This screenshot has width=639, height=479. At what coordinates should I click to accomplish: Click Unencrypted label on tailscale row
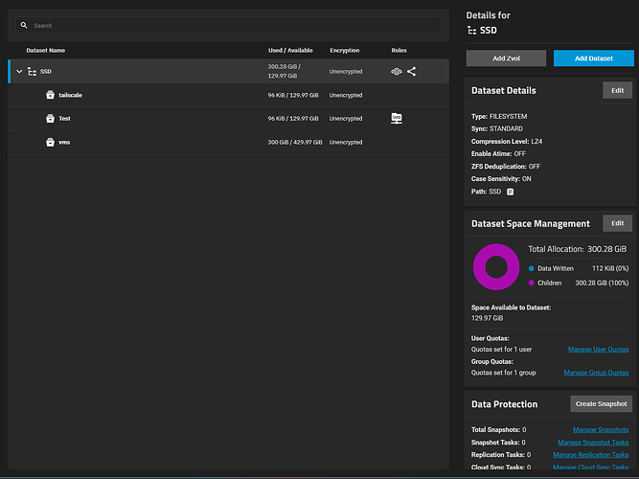point(346,95)
